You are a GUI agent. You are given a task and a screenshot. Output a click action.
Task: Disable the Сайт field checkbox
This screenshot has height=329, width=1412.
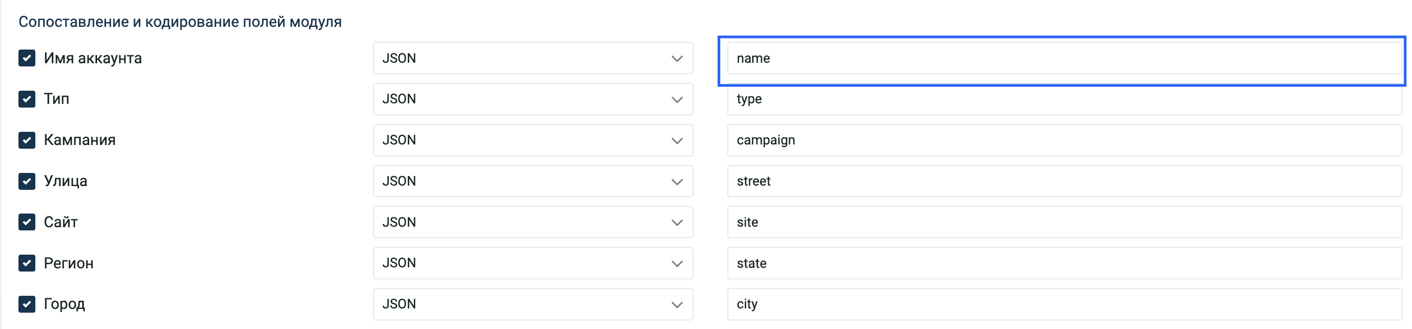tap(27, 222)
